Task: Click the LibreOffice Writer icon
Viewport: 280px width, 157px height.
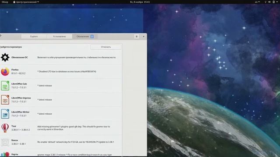Action: click(5, 114)
